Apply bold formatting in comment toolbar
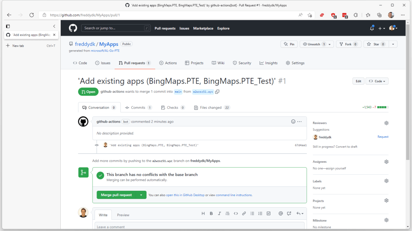412x231 pixels. [x=211, y=213]
